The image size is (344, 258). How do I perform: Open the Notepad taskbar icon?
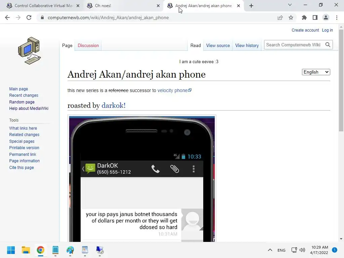click(x=55, y=250)
